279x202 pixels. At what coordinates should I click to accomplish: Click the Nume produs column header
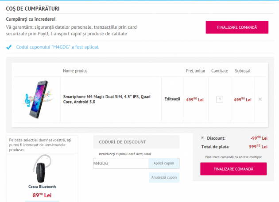coord(75,71)
